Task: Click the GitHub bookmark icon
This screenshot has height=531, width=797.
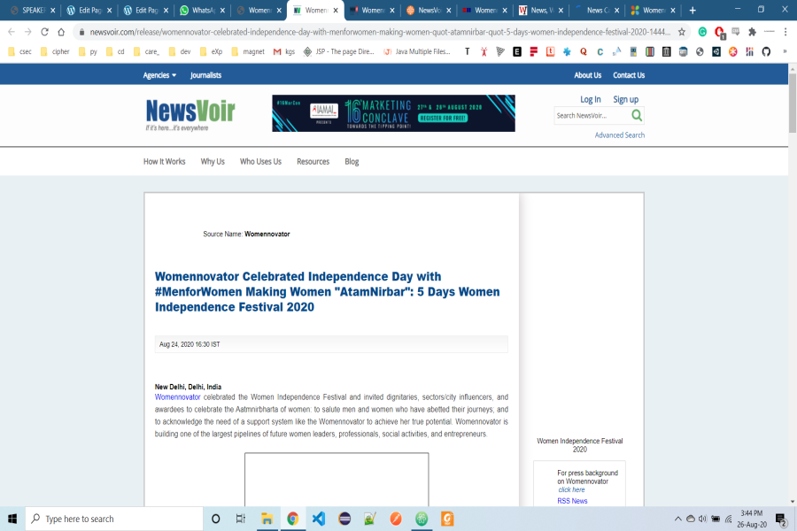Action: (x=766, y=51)
